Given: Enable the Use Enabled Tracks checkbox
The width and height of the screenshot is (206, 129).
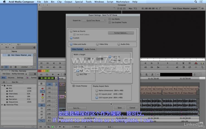Looking at the screenshot, I should pyautogui.click(x=110, y=23).
